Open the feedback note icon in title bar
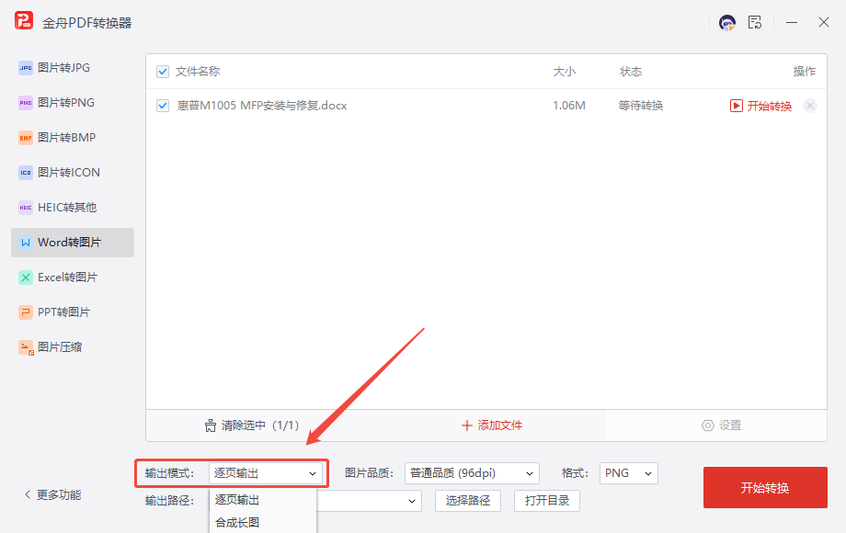 pos(755,22)
